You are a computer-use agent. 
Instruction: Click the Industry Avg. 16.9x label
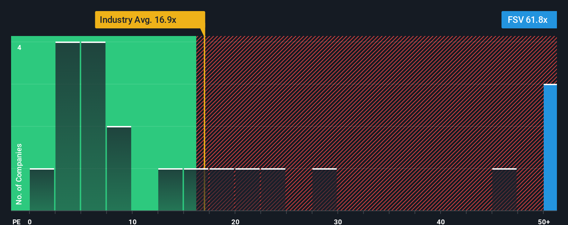[150, 20]
